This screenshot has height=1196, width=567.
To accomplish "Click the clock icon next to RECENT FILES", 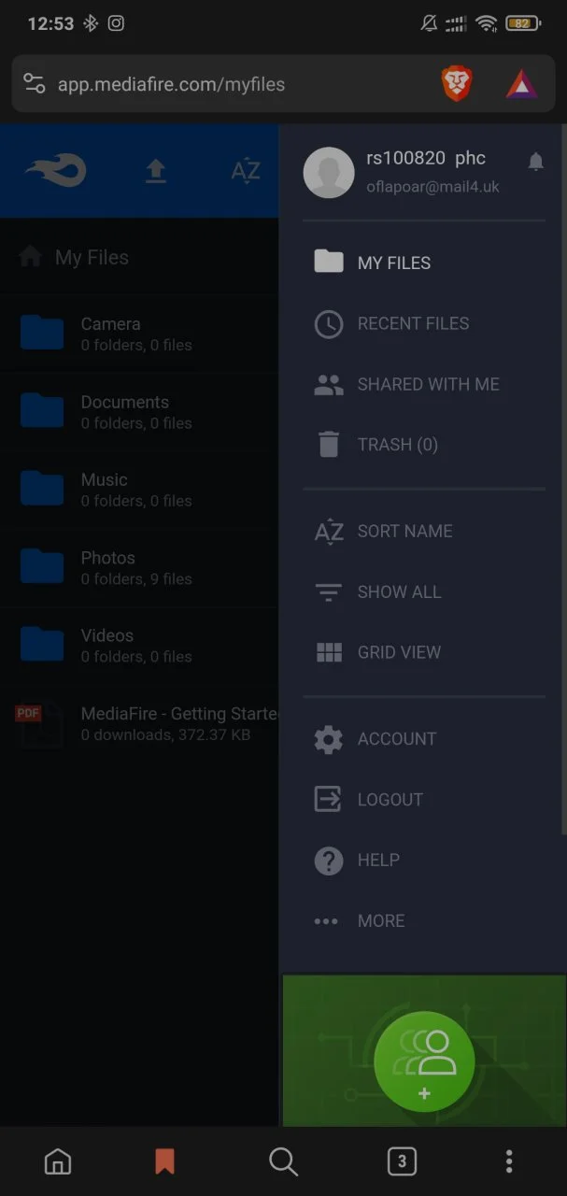I will coord(328,323).
